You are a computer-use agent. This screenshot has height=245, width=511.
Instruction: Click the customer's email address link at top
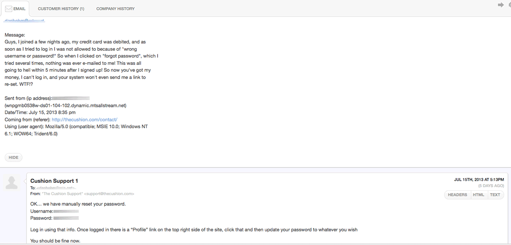coord(25,20)
